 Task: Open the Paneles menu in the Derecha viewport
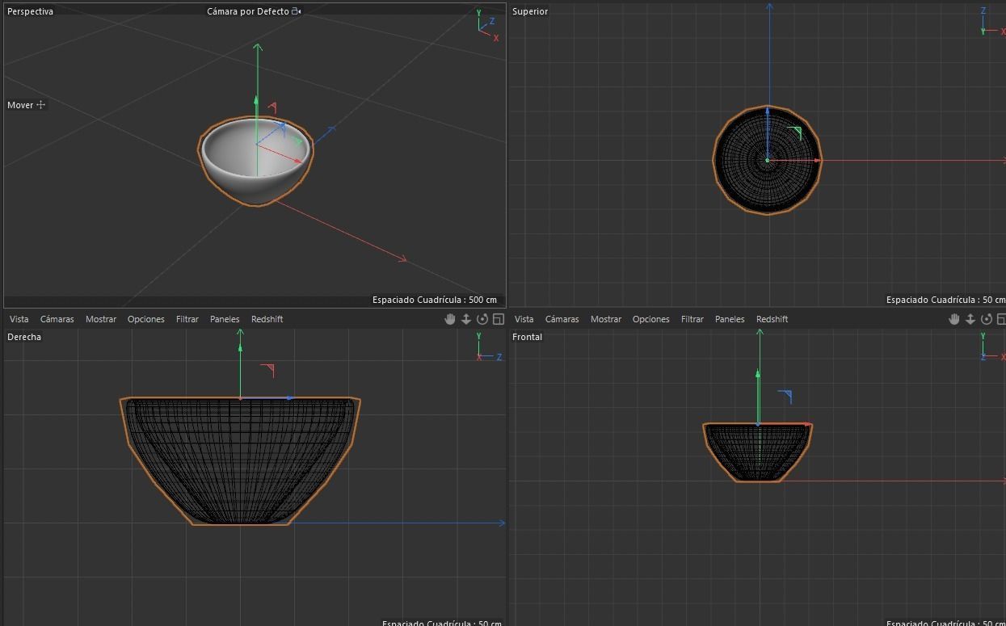pos(225,319)
